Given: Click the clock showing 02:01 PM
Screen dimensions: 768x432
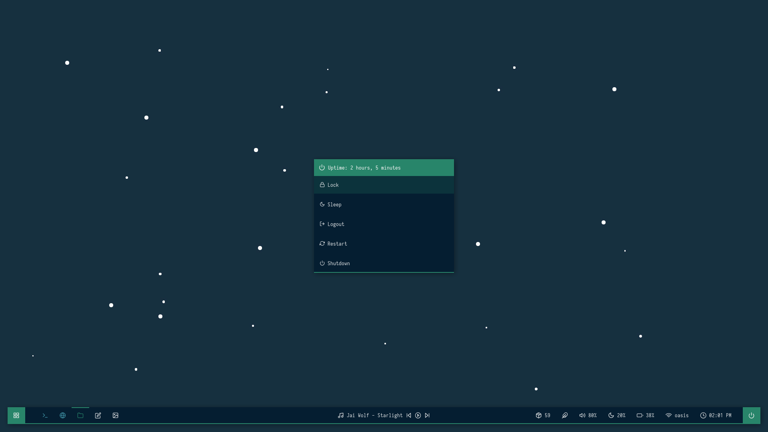Looking at the screenshot, I should click(716, 415).
